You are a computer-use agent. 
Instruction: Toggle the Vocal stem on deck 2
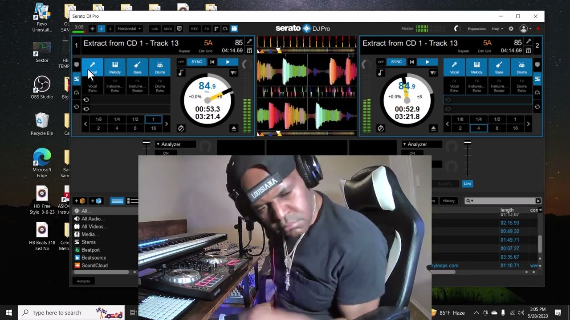point(454,67)
